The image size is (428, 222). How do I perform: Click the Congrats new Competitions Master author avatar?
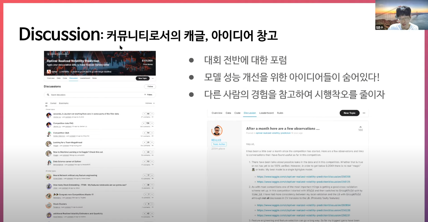(x=48, y=196)
